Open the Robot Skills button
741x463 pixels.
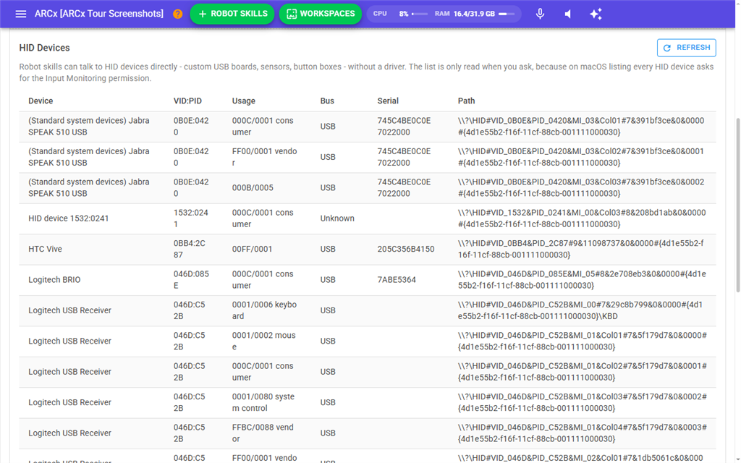pos(232,14)
